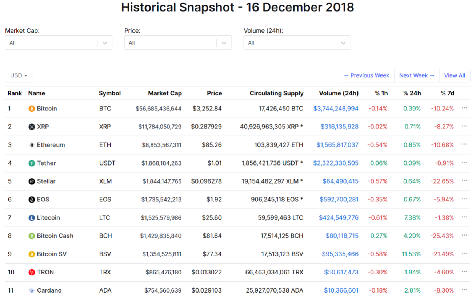The image size is (472, 298).
Task: Click EOS volume link $592,700,281
Action: (x=339, y=199)
